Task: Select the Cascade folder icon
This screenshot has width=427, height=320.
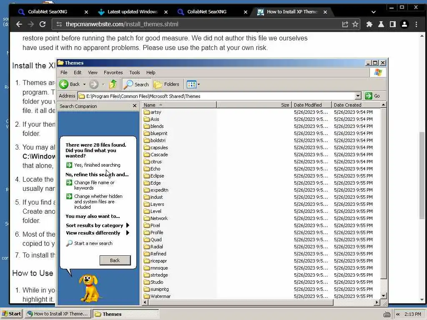Action: click(147, 154)
